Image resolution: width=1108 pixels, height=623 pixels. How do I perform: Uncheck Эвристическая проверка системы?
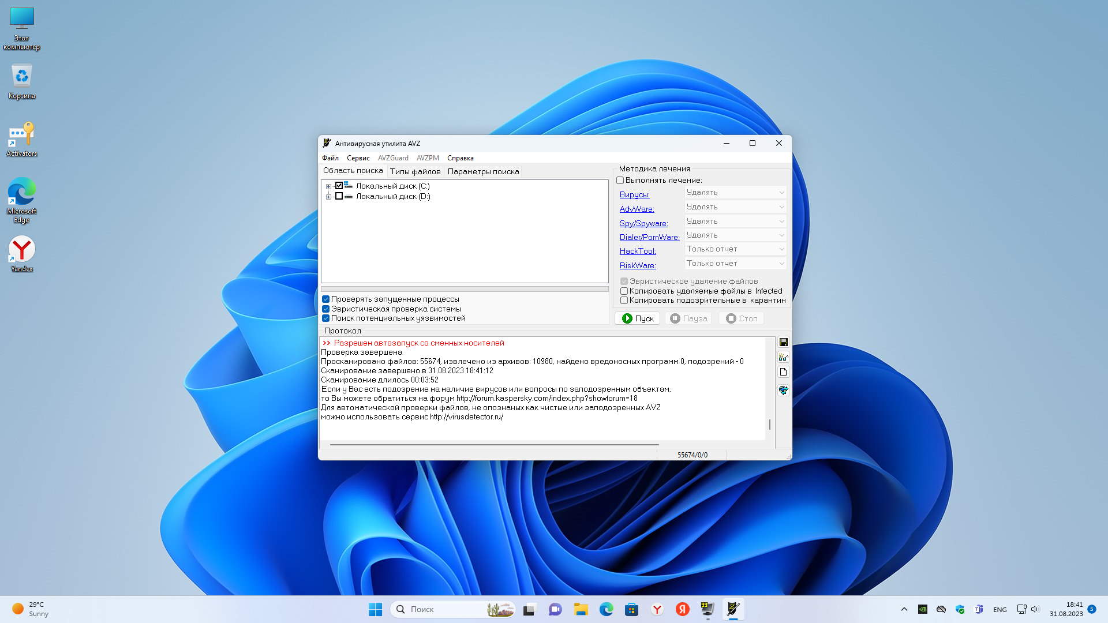tap(326, 309)
